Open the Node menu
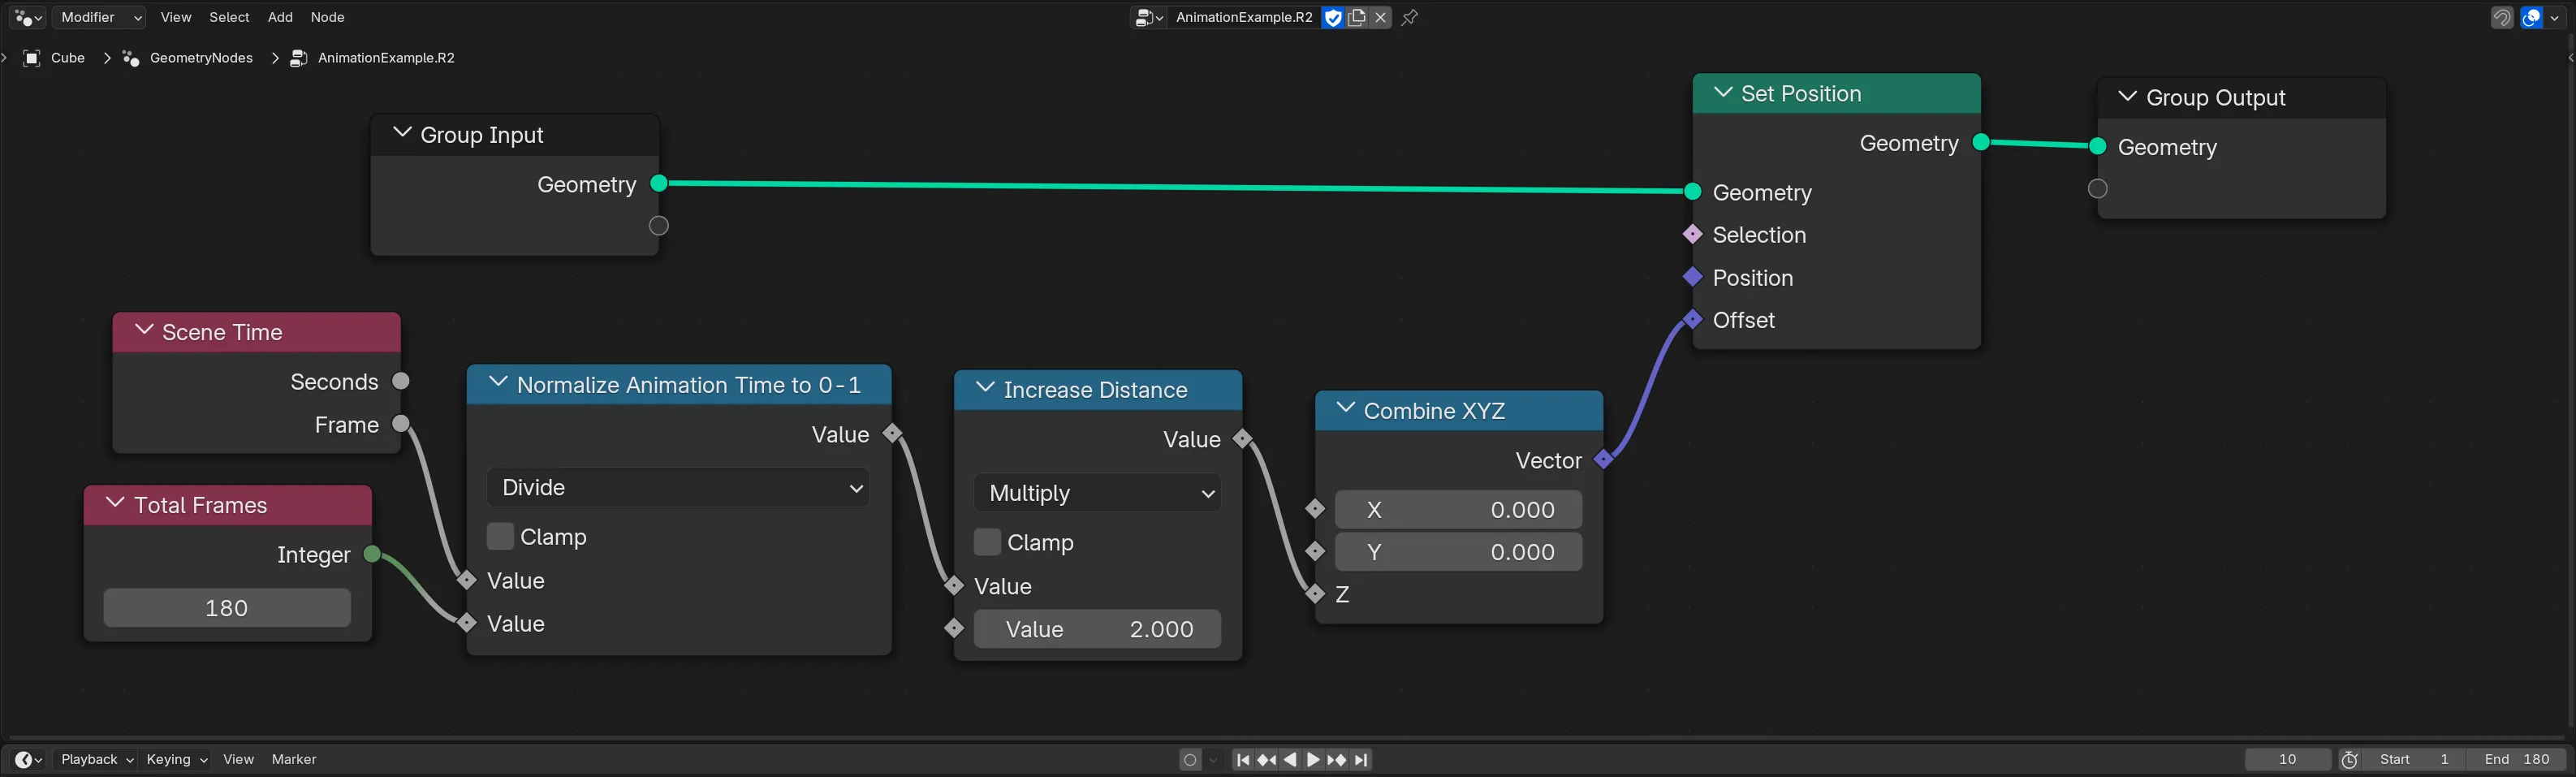This screenshot has width=2576, height=777. (327, 17)
